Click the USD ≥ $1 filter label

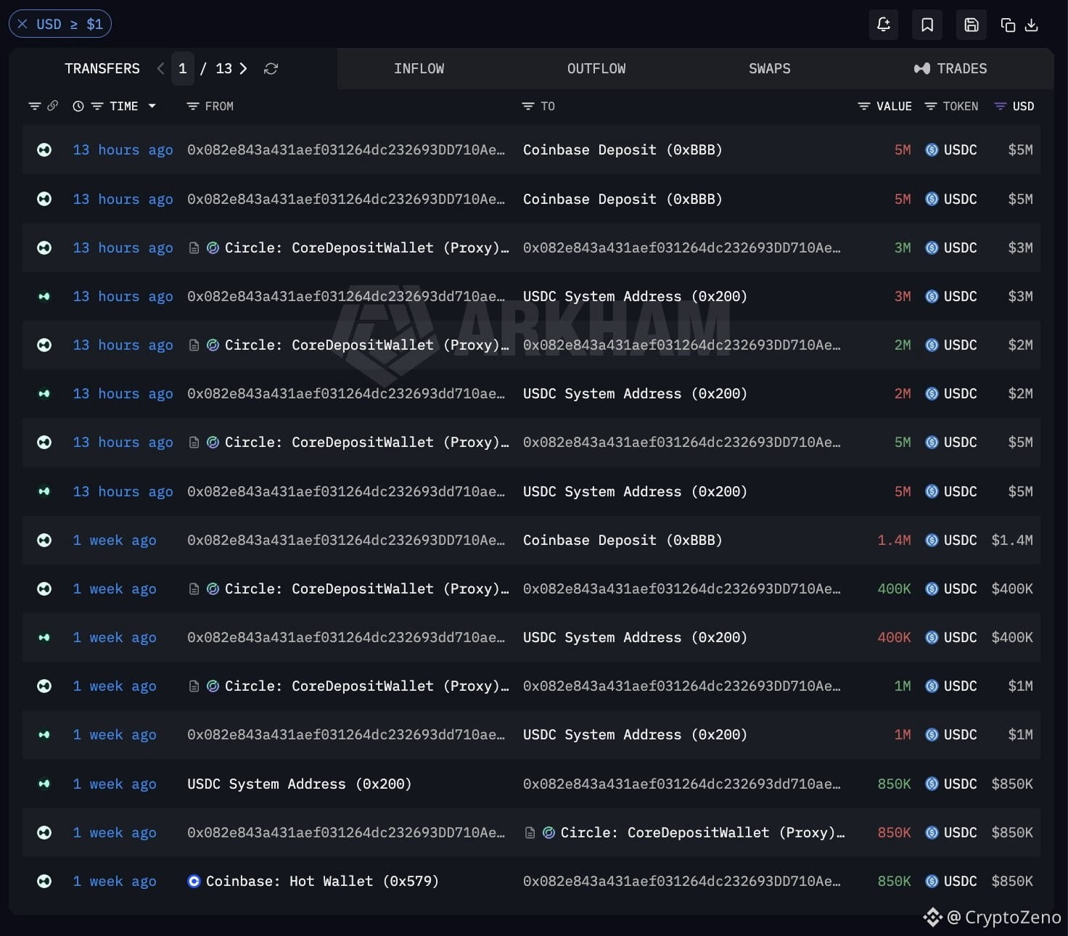pos(70,24)
